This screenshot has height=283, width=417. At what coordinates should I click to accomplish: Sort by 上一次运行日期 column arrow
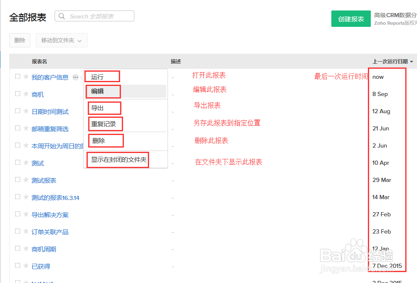coord(412,62)
